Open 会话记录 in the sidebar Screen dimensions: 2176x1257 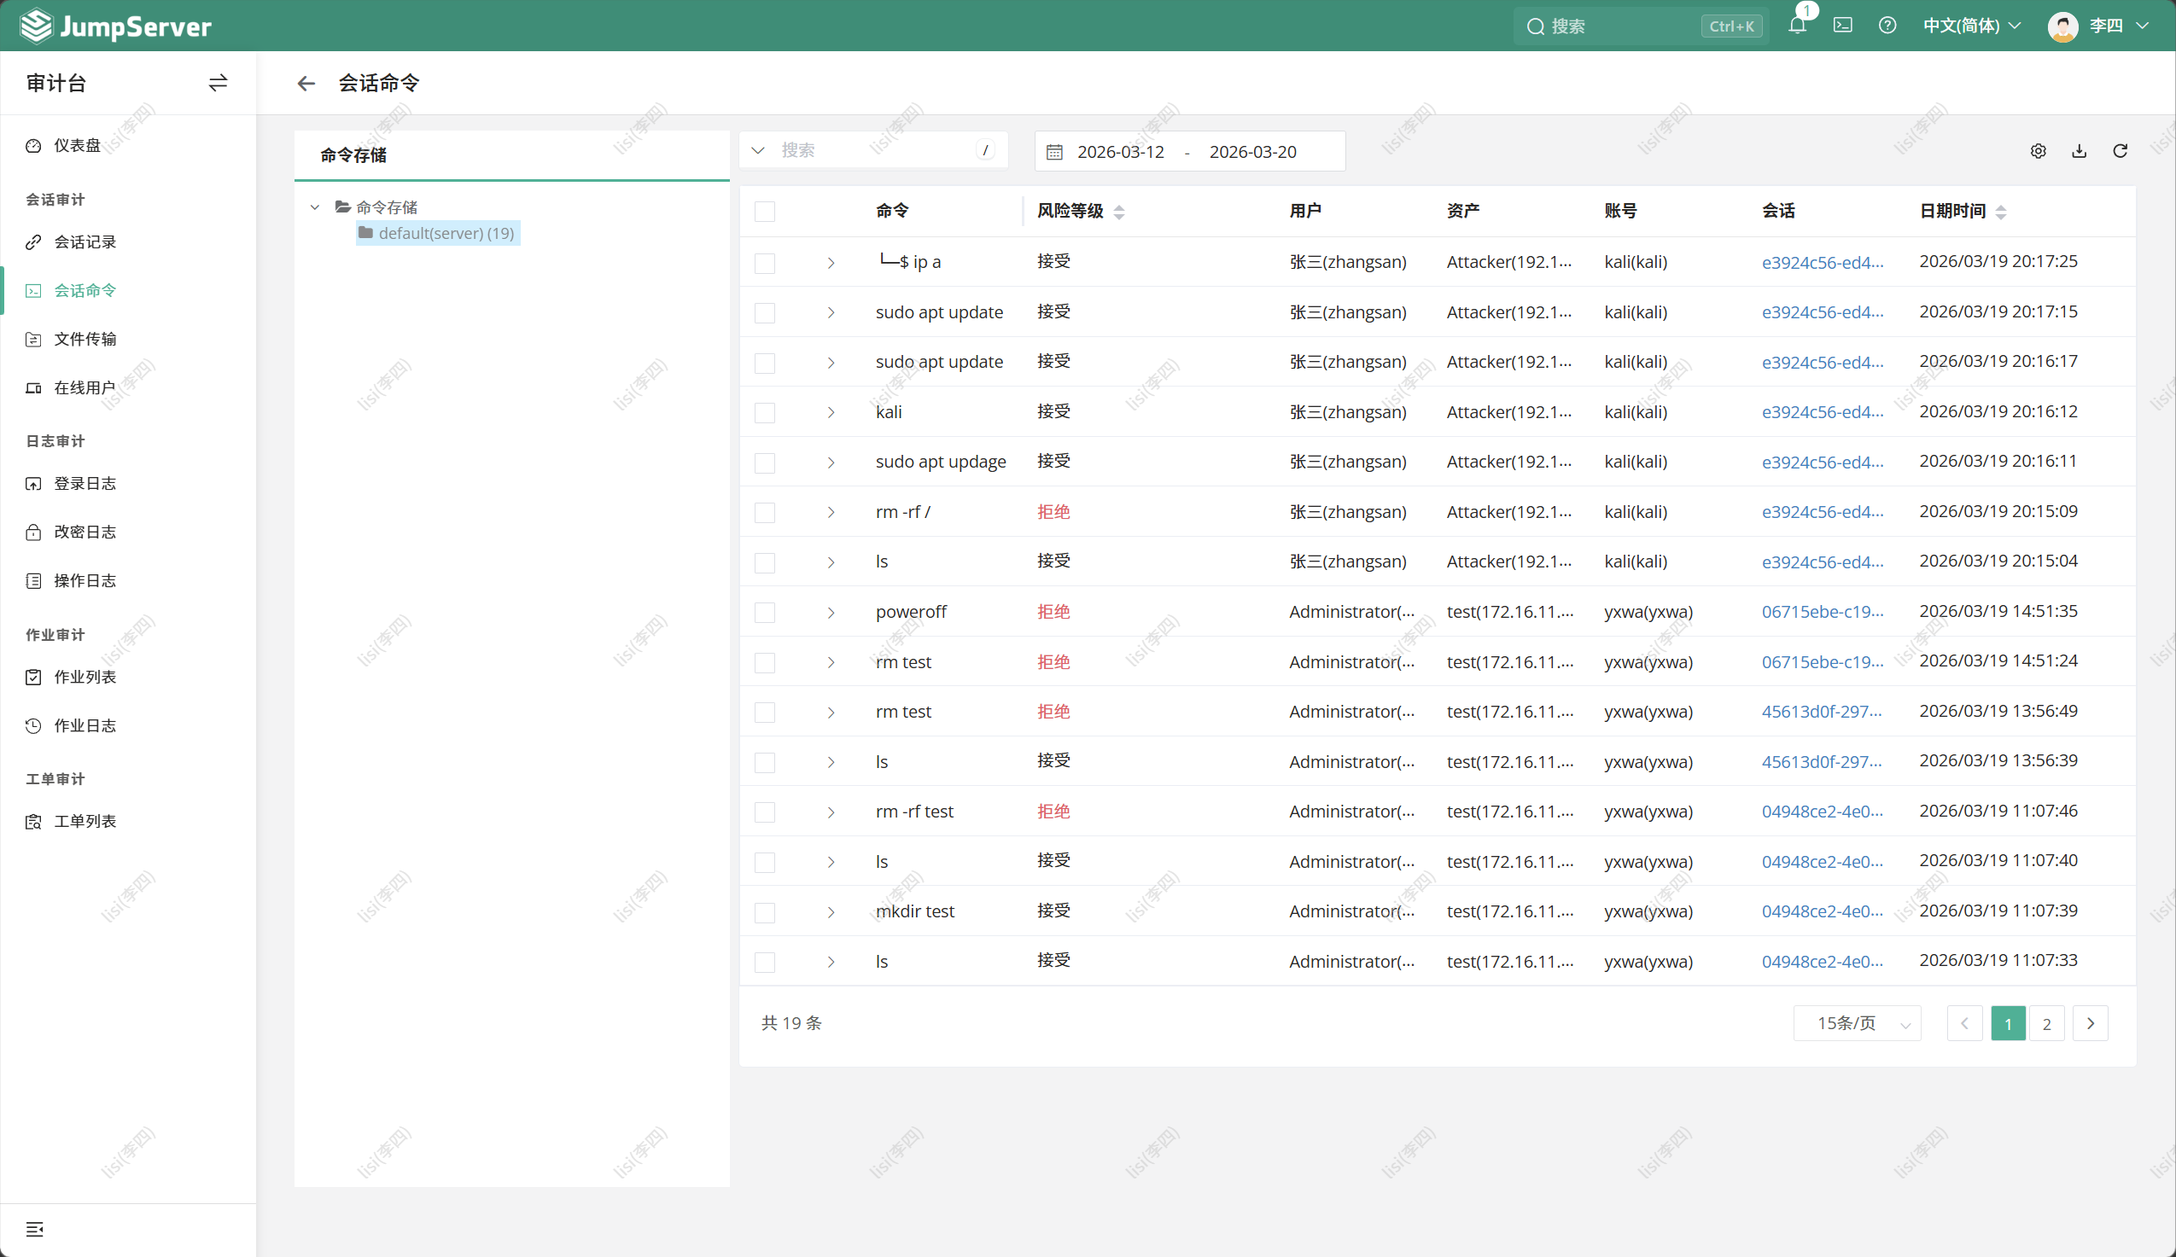(85, 242)
